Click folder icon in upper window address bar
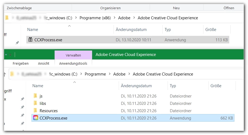Screen dimensions: 248x135 tap(7, 18)
